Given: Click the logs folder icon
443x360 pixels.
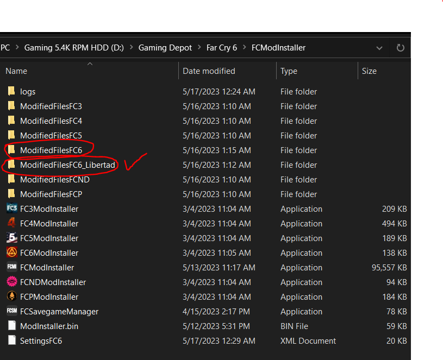Looking at the screenshot, I should pyautogui.click(x=11, y=91).
